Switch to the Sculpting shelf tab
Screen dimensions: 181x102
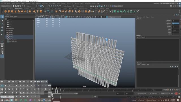pos(27,9)
